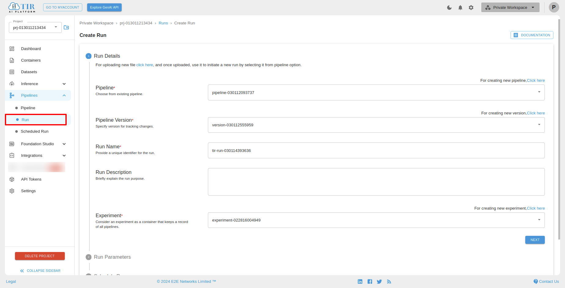The width and height of the screenshot is (565, 288).
Task: Click Explore GenAI API button
Action: click(104, 7)
